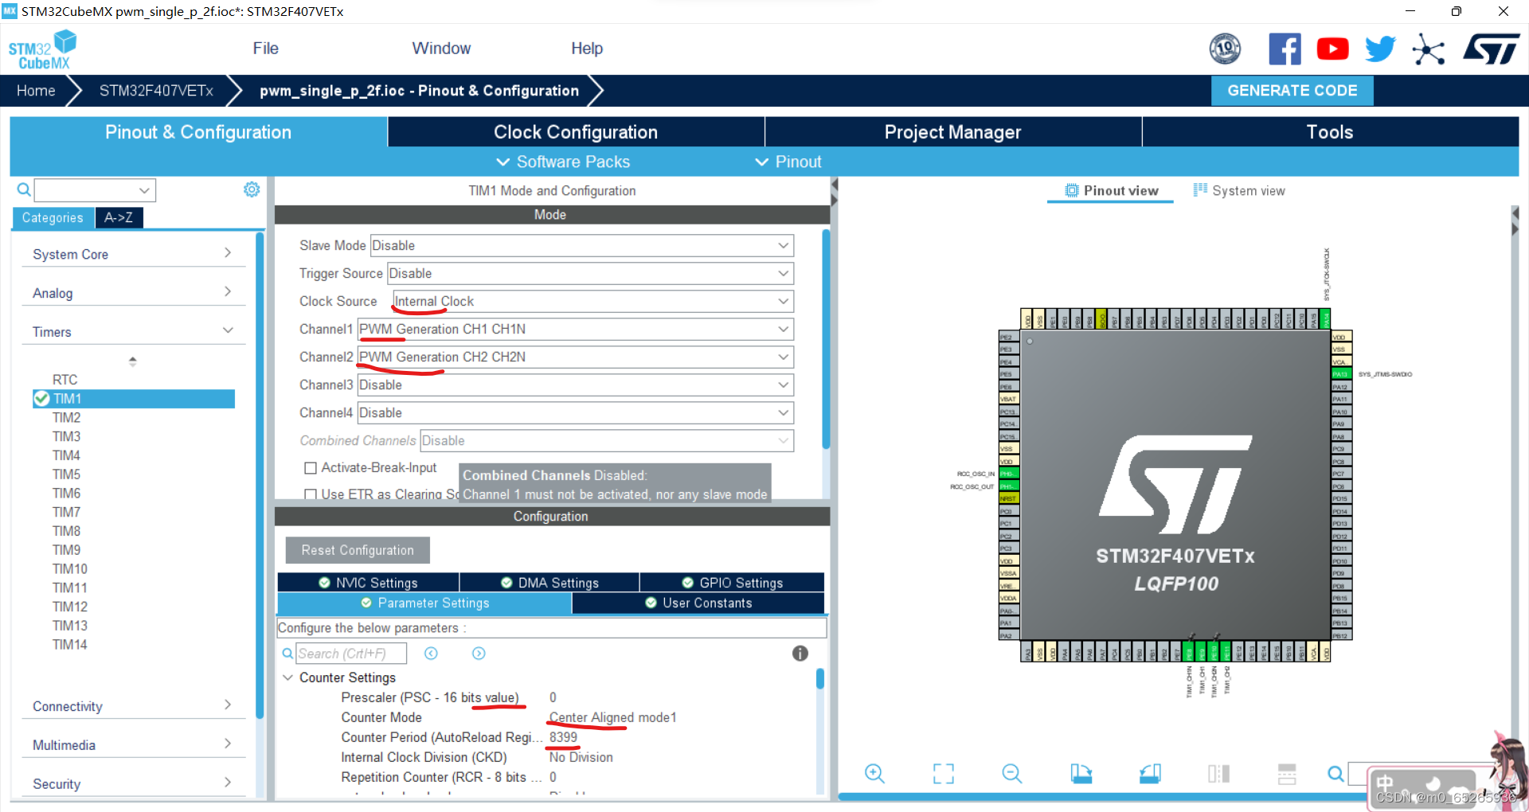Click the peripheral search magnifier icon
This screenshot has width=1529, height=812.
[24, 189]
